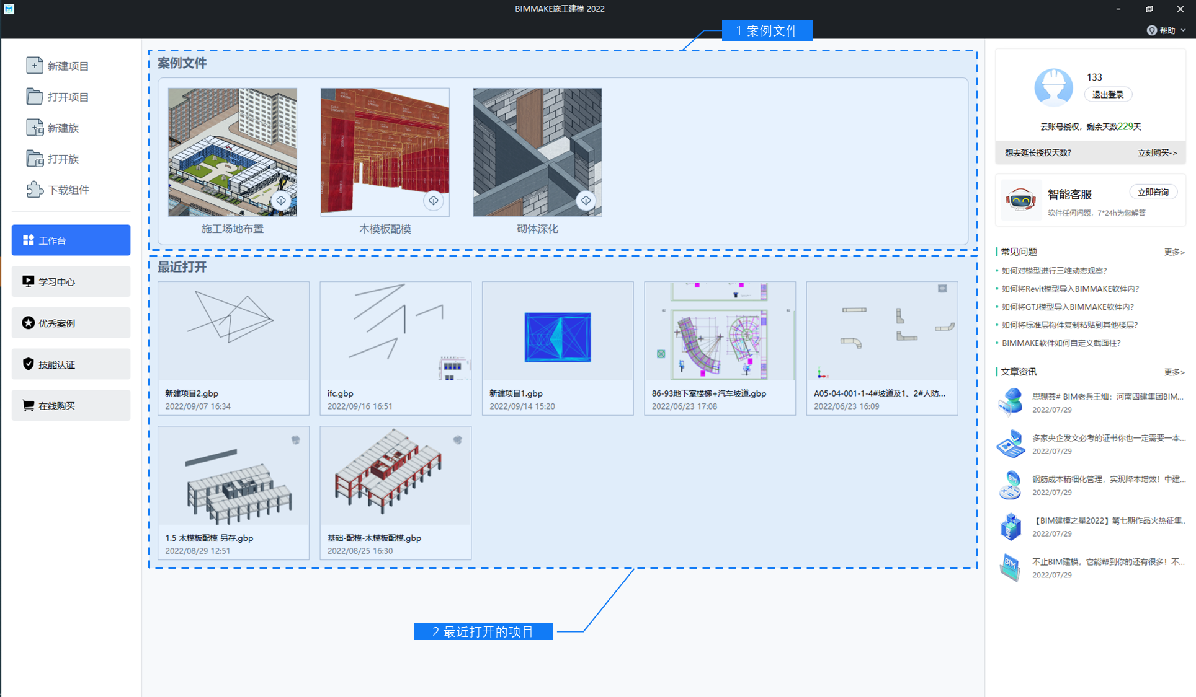Open article 不止BIM建模
This screenshot has width=1196, height=697.
pos(1109,562)
